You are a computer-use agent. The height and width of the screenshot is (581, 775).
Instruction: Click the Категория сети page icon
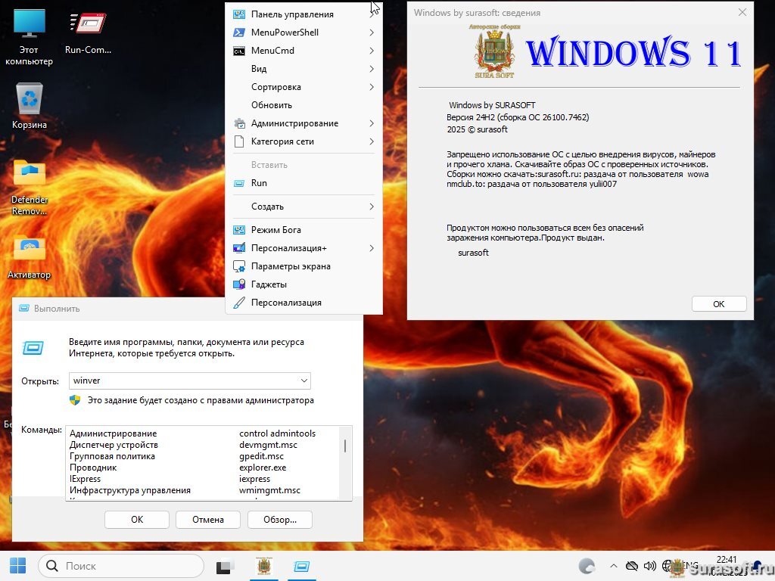[x=238, y=141]
